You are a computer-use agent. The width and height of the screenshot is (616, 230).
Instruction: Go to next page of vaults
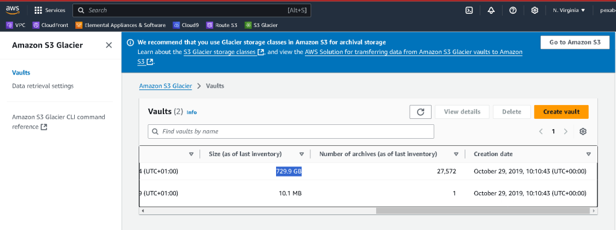point(566,132)
